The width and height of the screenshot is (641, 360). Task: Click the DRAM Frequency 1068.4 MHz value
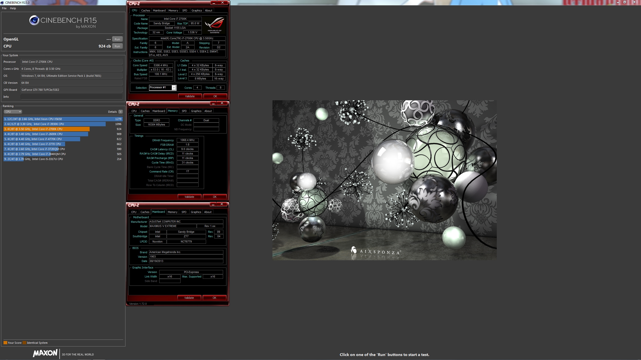click(188, 140)
